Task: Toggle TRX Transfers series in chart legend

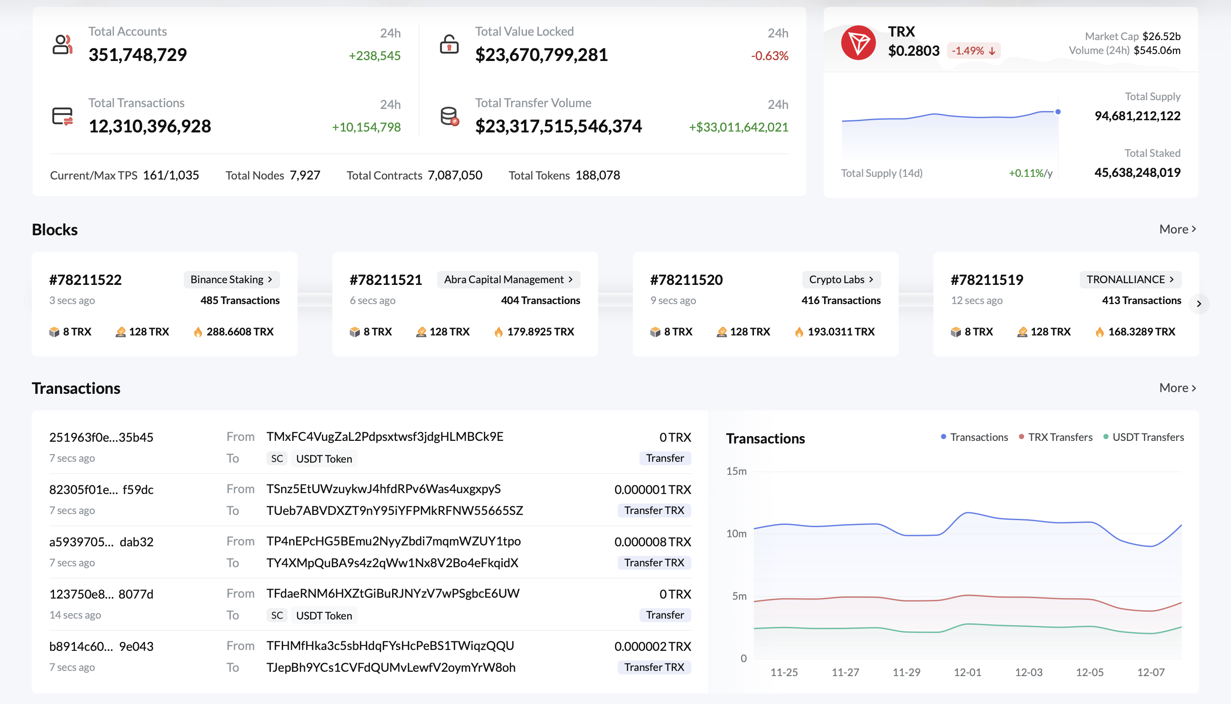Action: pos(1055,437)
